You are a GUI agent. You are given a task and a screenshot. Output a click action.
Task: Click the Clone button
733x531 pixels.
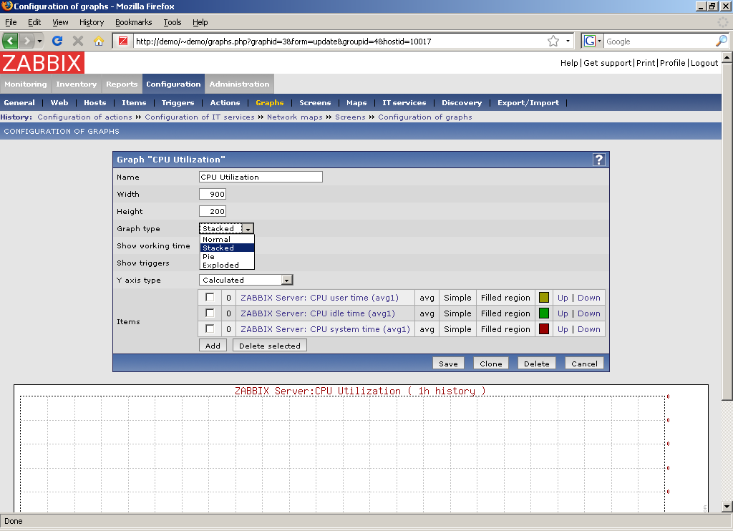point(491,364)
